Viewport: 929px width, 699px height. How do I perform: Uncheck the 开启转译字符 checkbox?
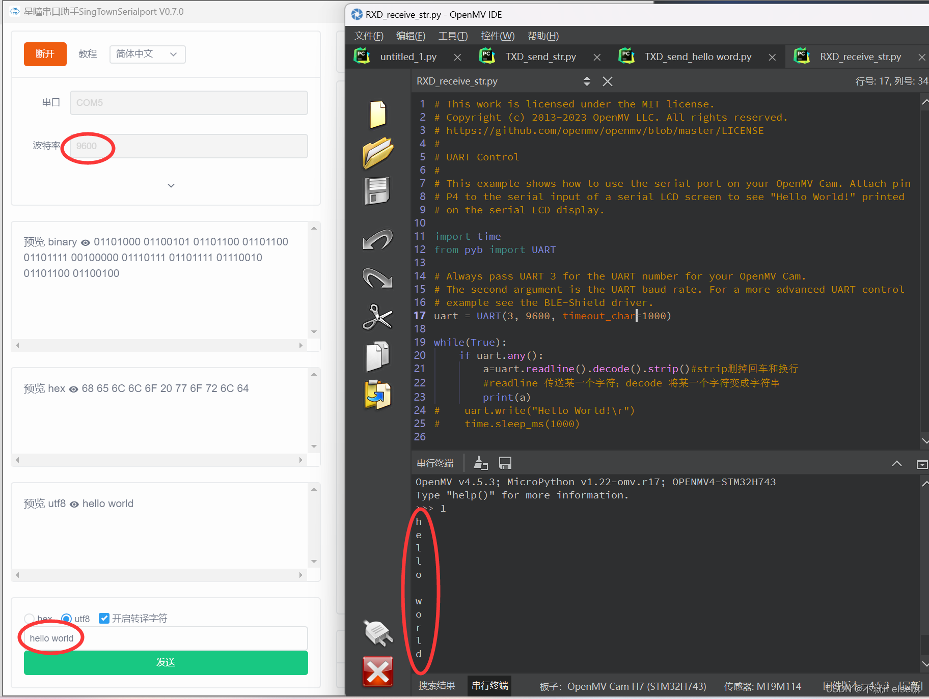coord(104,619)
